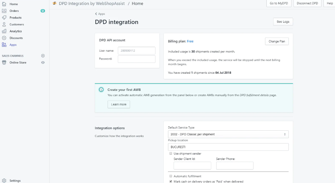The image size is (335, 183).
Task: Click the See Logs button
Action: pos(283,22)
